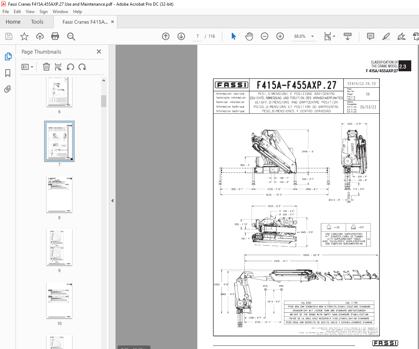Open the Sign menu
The image size is (419, 349).
coord(43,12)
